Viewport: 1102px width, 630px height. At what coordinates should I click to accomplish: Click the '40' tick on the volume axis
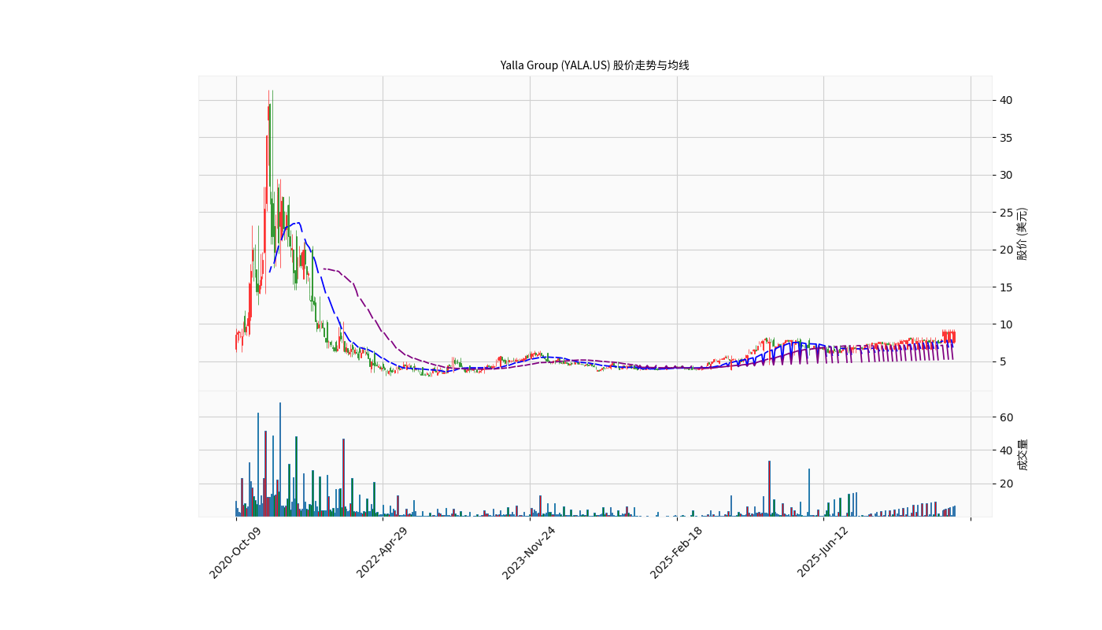point(1006,450)
